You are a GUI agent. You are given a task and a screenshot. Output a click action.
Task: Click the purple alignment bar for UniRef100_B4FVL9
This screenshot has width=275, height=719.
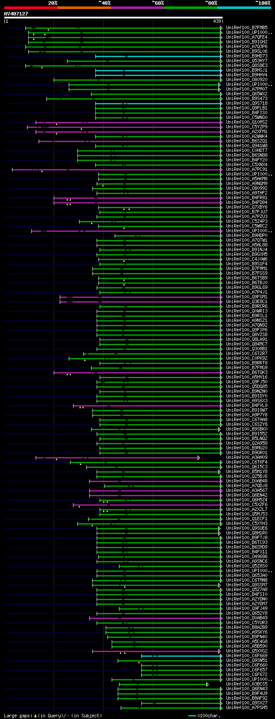point(148,406)
